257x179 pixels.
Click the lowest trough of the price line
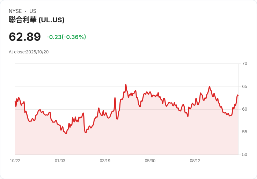pyautogui.click(x=66, y=133)
